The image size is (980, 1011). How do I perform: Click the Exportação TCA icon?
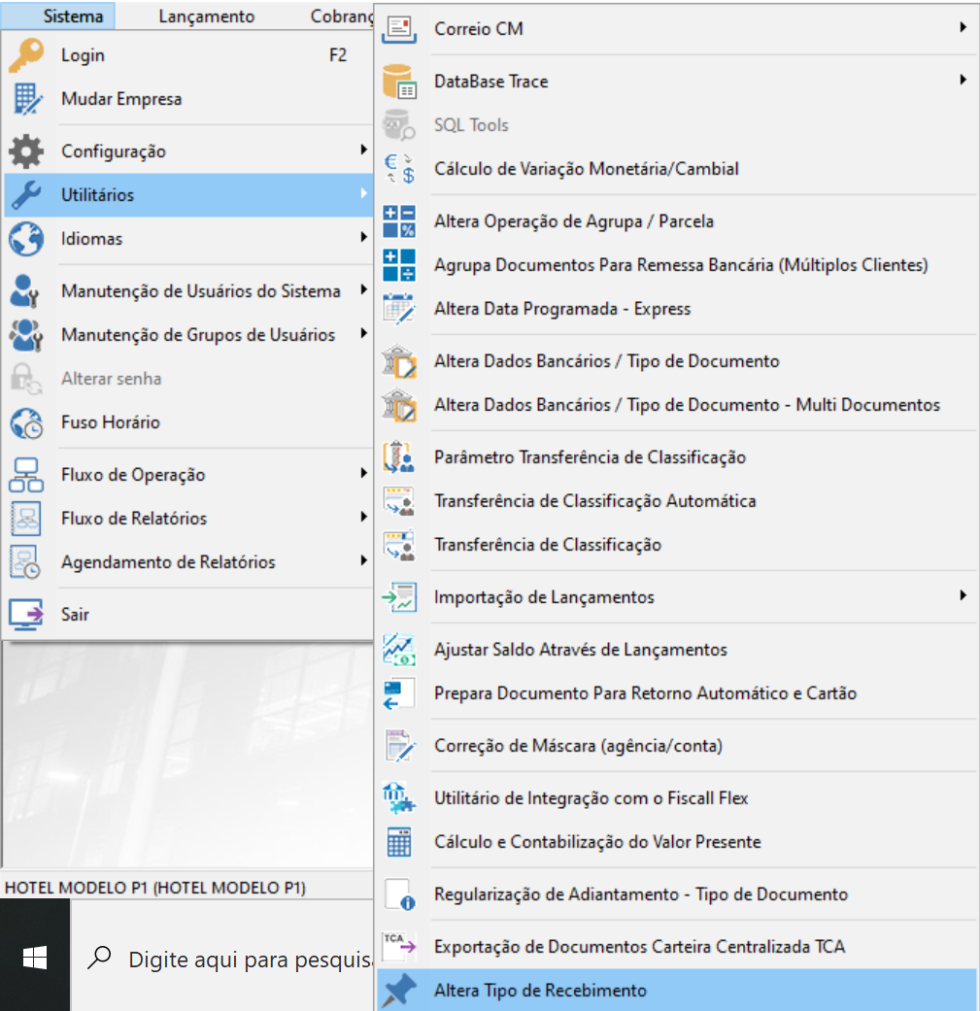(x=399, y=947)
